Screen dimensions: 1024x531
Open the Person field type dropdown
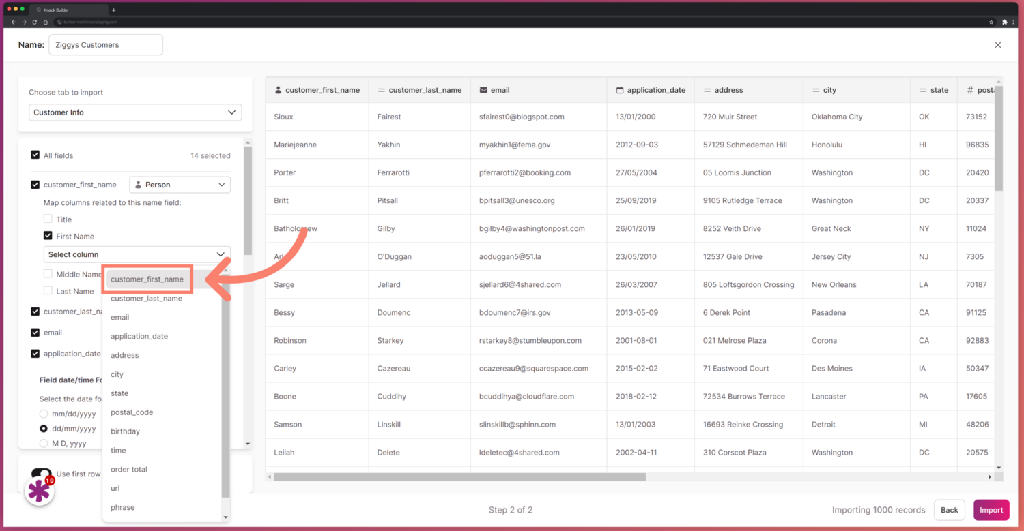pos(180,185)
